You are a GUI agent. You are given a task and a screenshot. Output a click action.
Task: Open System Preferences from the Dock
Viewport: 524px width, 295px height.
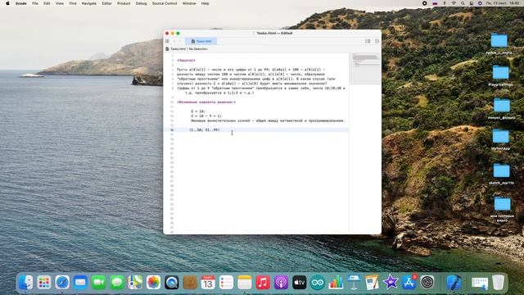[x=427, y=283]
